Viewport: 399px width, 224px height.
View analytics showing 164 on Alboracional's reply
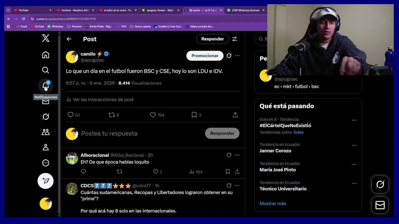click(x=196, y=171)
